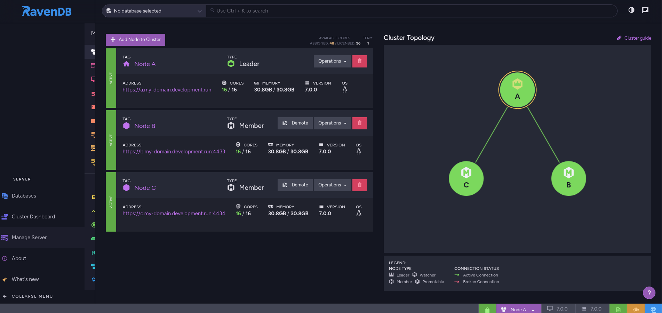Viewport: 662px width, 313px height.
Task: Click the ACTIVE status strip for Node B
Action: pos(111,140)
